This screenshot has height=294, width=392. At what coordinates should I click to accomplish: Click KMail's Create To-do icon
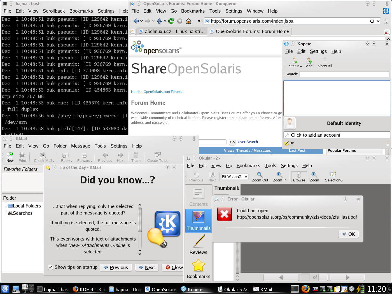pos(158,157)
